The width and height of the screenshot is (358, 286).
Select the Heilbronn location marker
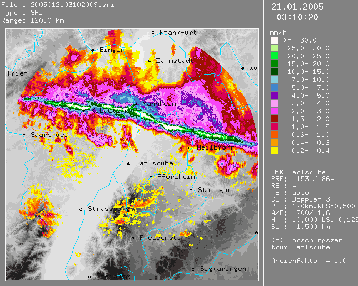coord(190,148)
